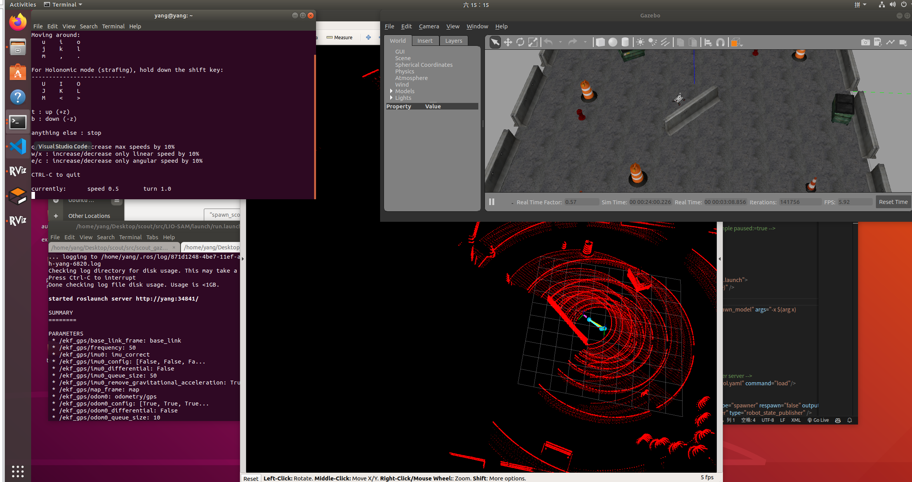The height and width of the screenshot is (482, 912).
Task: Open Visual Studio Code from the dock
Action: [x=17, y=146]
